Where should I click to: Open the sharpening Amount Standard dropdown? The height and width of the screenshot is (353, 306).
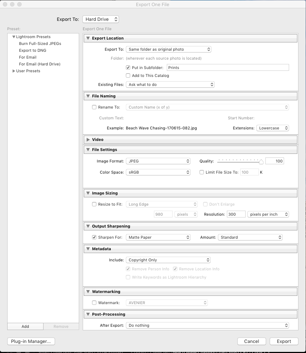pos(250,237)
